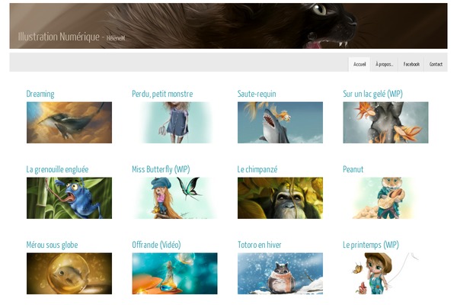View the Totoro in snow thumbnail
Viewport: 457px width, 305px height.
point(280,274)
